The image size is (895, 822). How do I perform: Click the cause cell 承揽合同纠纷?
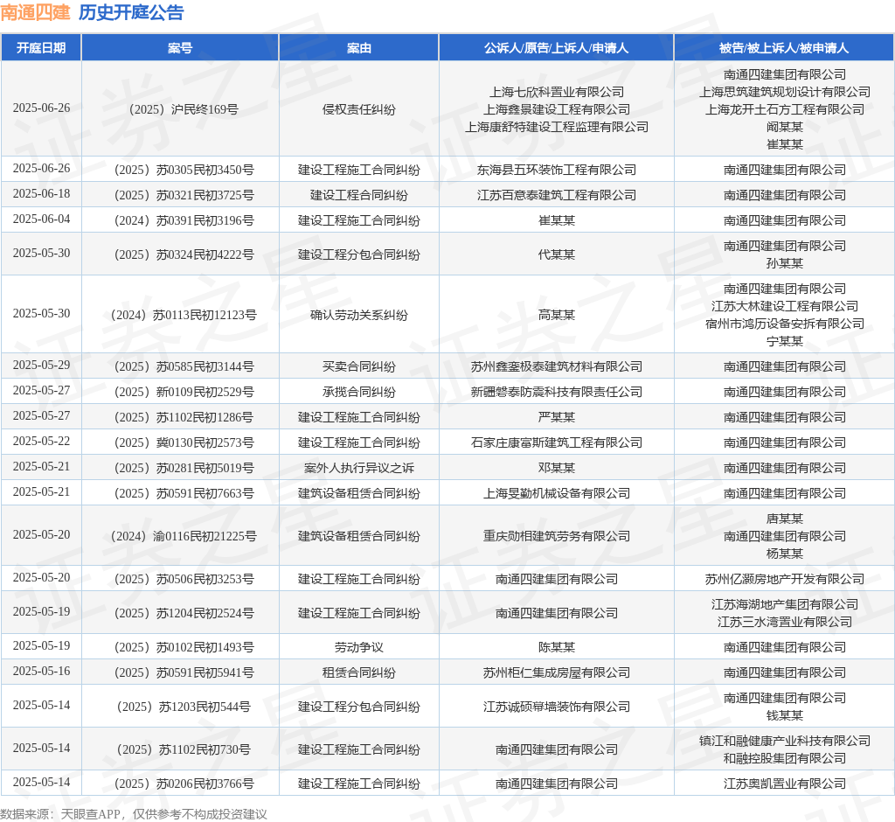pyautogui.click(x=359, y=392)
